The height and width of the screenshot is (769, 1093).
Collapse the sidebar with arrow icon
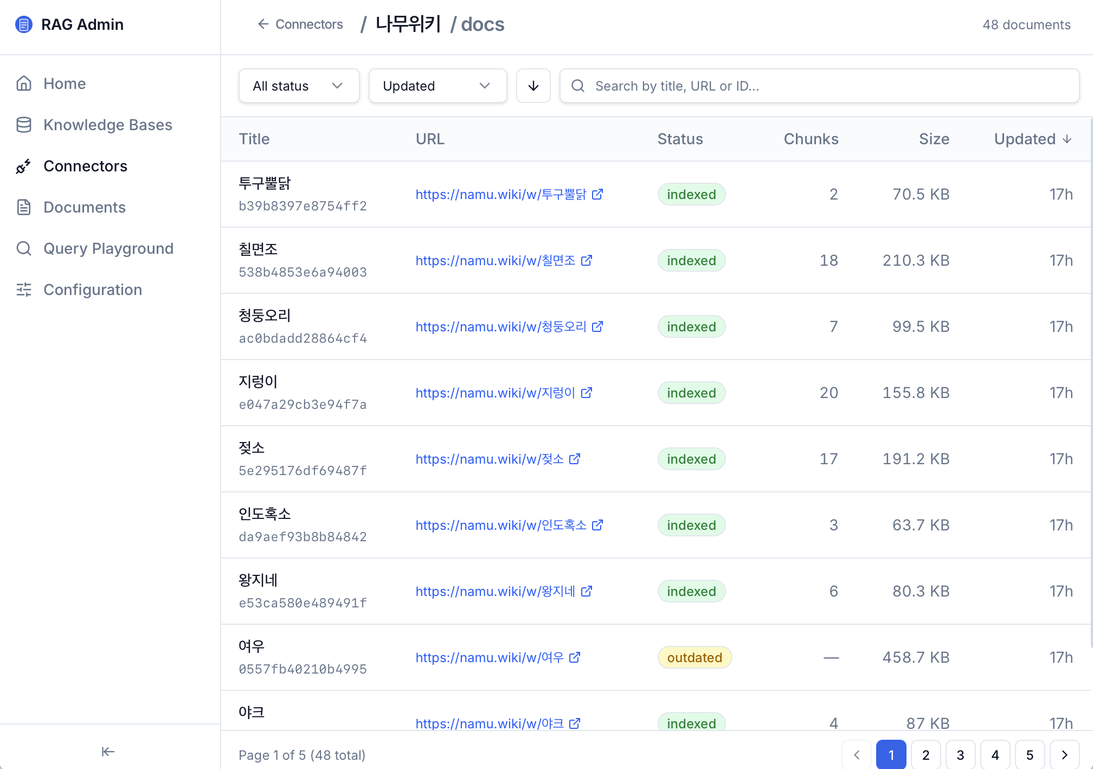coord(108,751)
